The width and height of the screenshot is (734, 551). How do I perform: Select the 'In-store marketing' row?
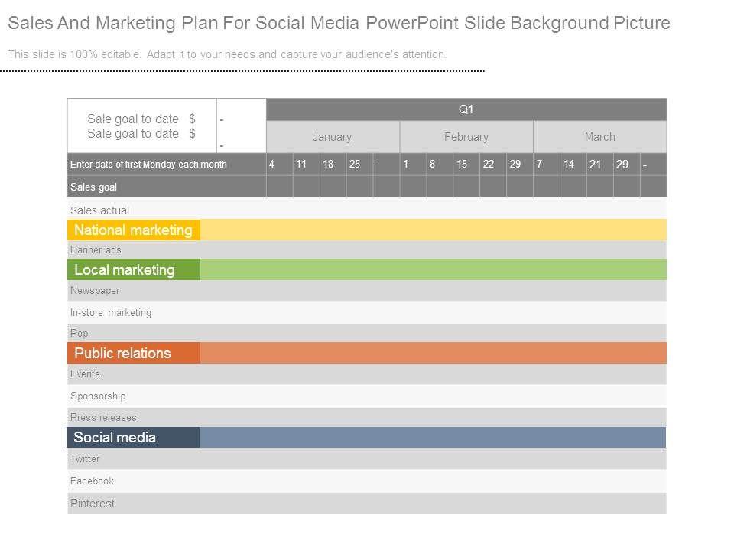point(367,312)
